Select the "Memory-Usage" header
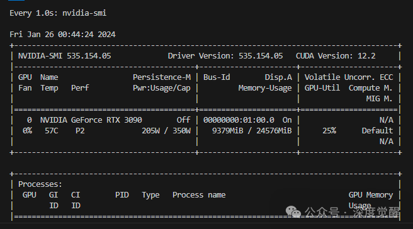 click(265, 88)
